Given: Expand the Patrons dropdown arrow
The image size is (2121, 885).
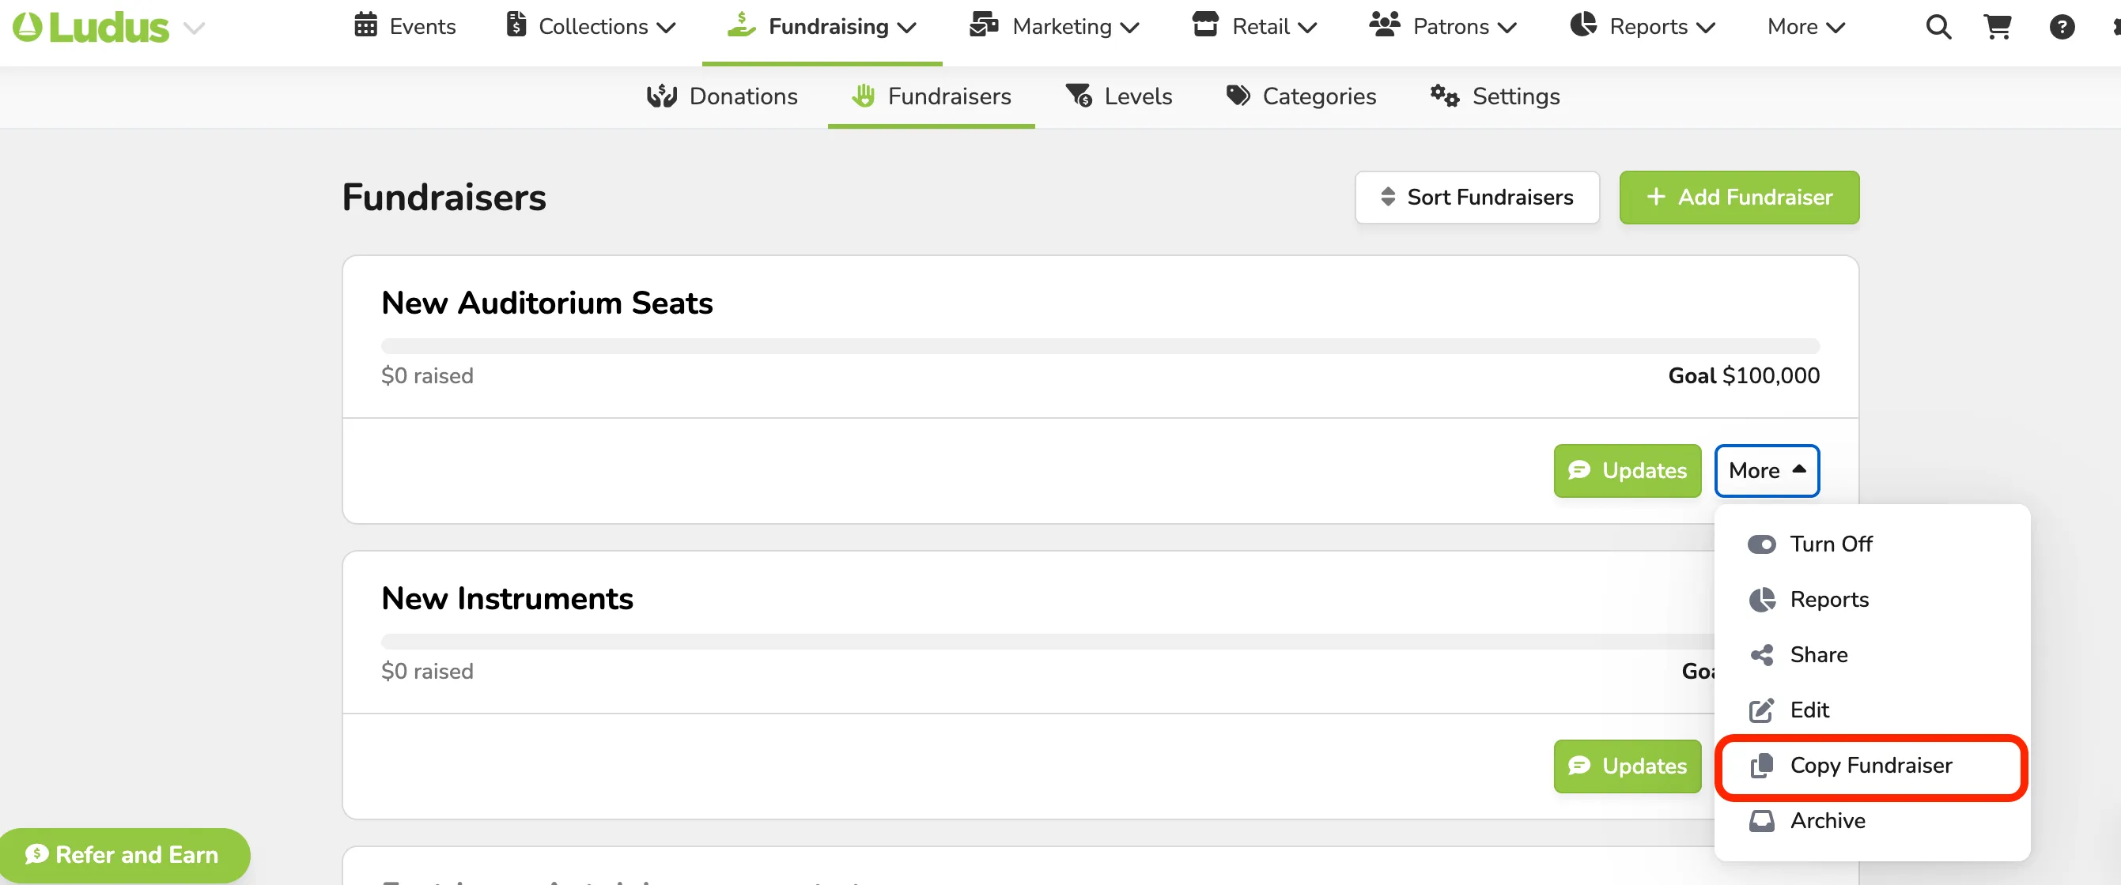Looking at the screenshot, I should (1507, 28).
